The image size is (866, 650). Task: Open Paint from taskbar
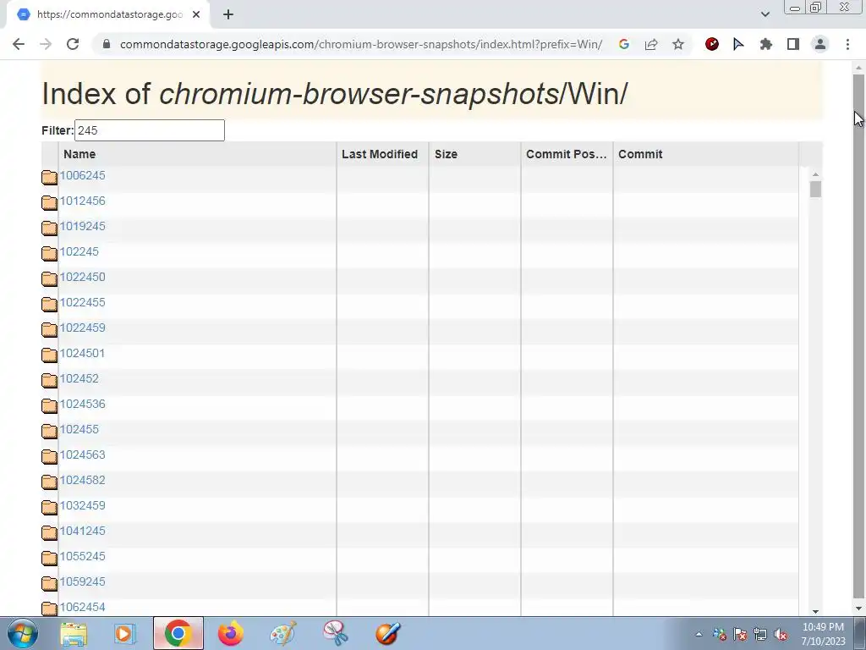(x=282, y=633)
